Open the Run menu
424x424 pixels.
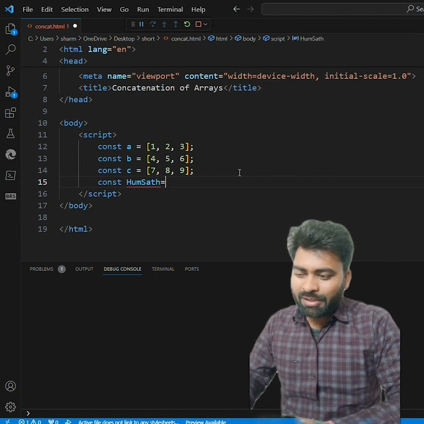point(143,9)
